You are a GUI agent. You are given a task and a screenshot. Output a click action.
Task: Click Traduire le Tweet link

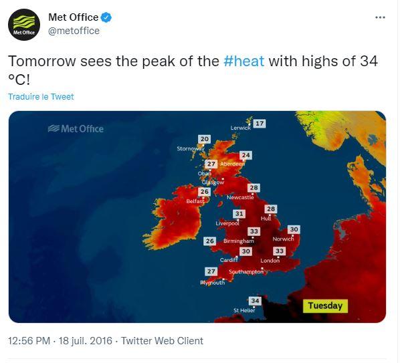(x=41, y=97)
